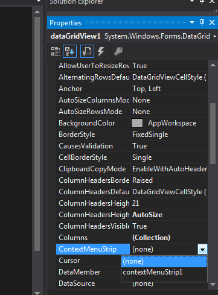Toggle Alphabetical sort in Properties toolbar

(x=69, y=51)
